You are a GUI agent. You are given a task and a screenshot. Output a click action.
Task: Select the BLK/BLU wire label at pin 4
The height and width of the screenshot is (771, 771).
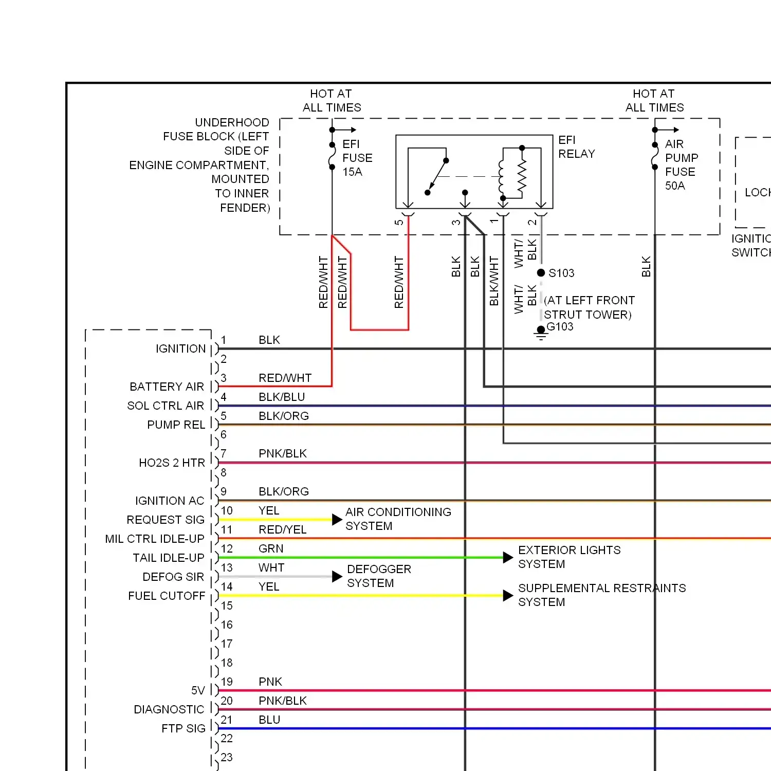click(x=282, y=397)
